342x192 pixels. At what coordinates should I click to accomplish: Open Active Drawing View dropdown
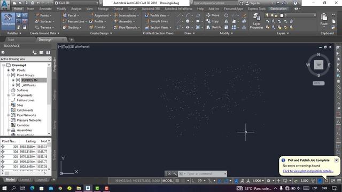26,59
